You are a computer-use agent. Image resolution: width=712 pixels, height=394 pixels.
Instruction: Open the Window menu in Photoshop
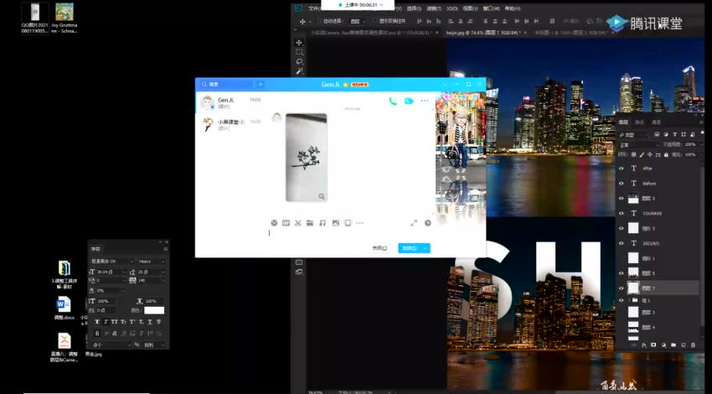[492, 8]
